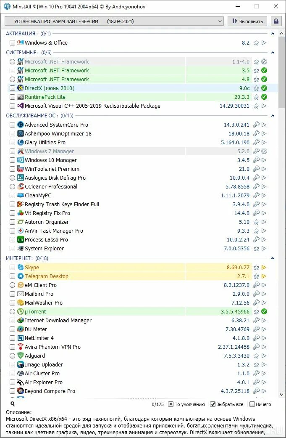This screenshot has width=286, height=438.
Task: Click the lock icon button
Action: click(276, 21)
